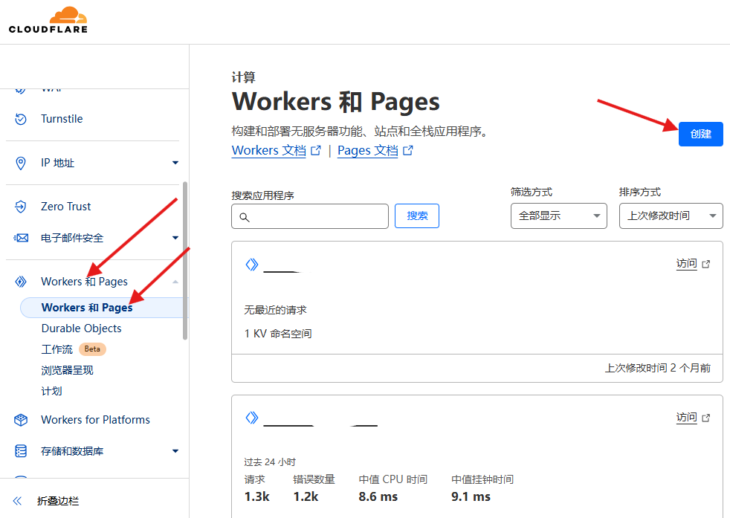Click the IP 地址 location pin icon
This screenshot has width=730, height=518.
click(x=21, y=164)
